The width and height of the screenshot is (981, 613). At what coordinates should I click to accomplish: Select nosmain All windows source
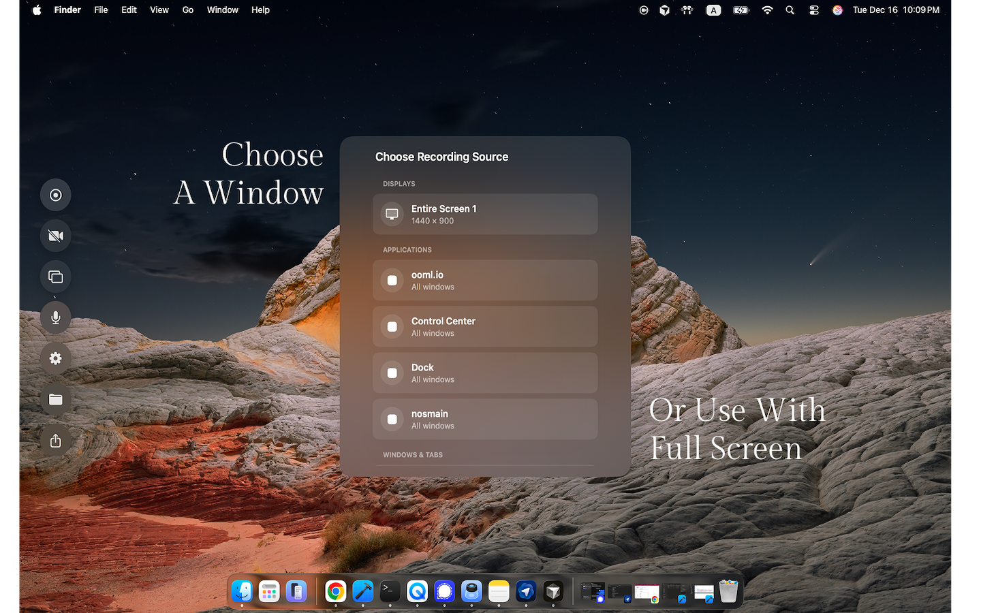tap(485, 420)
